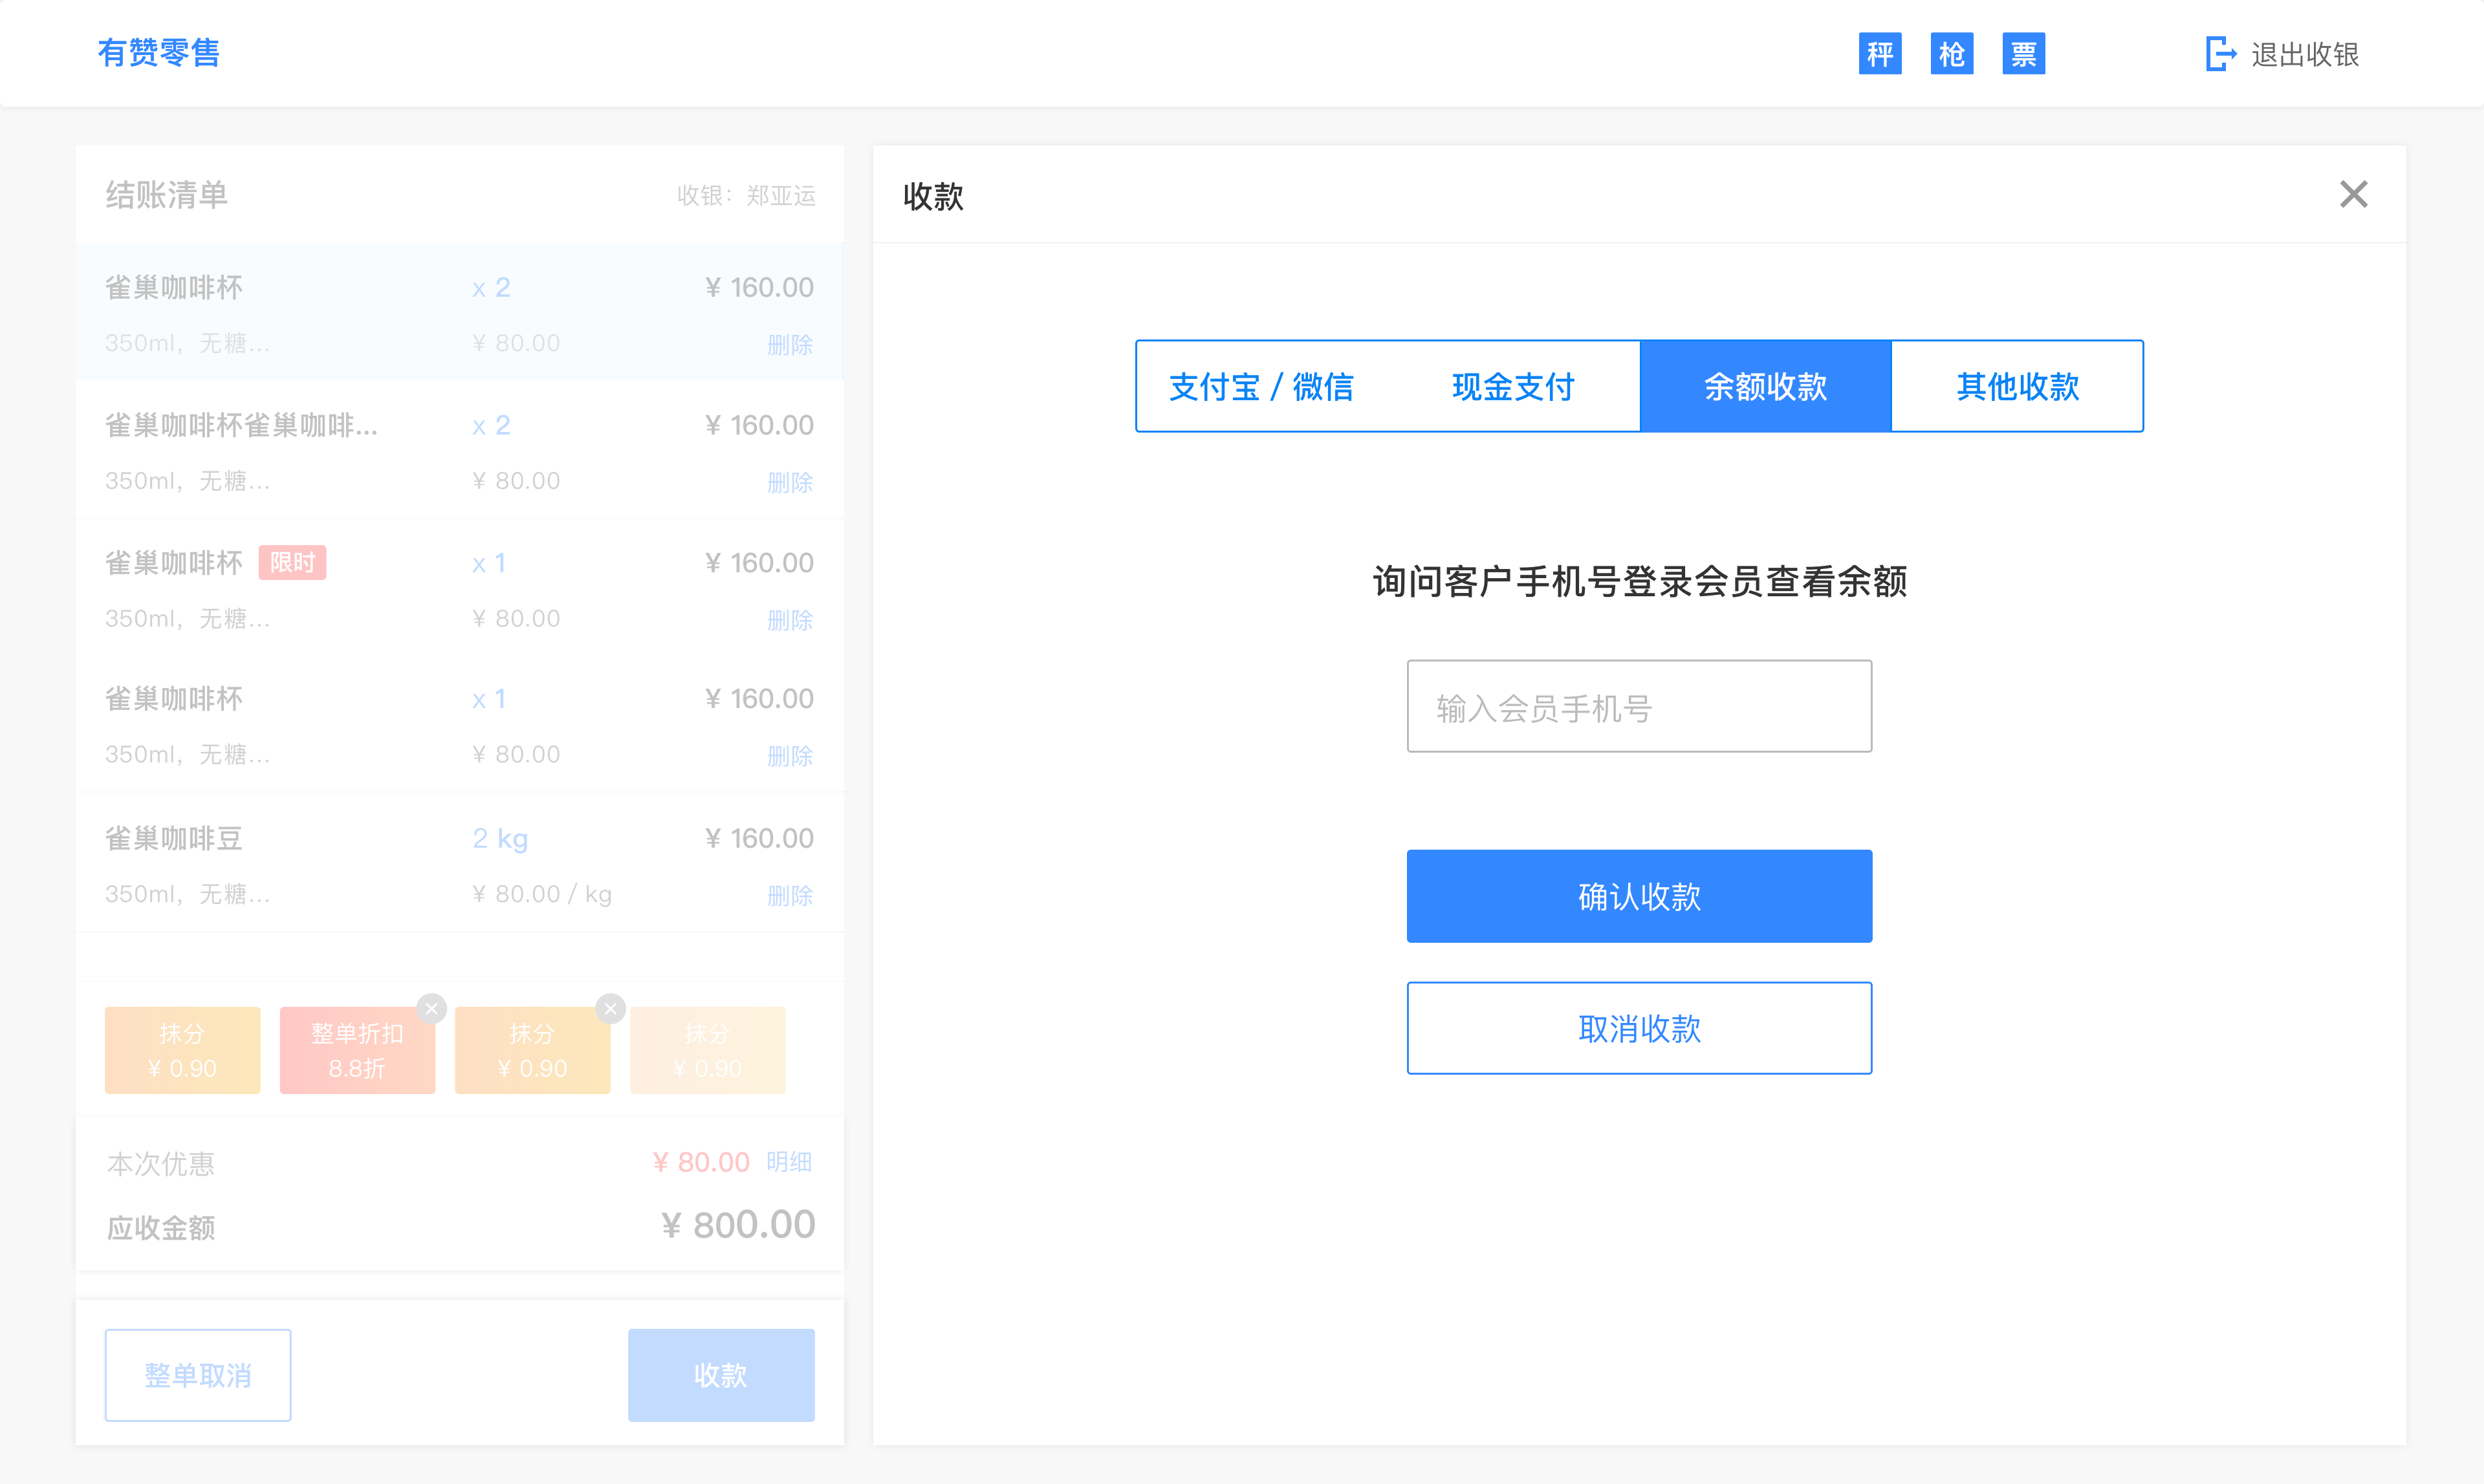Click the 结账清单 heading

(x=167, y=194)
